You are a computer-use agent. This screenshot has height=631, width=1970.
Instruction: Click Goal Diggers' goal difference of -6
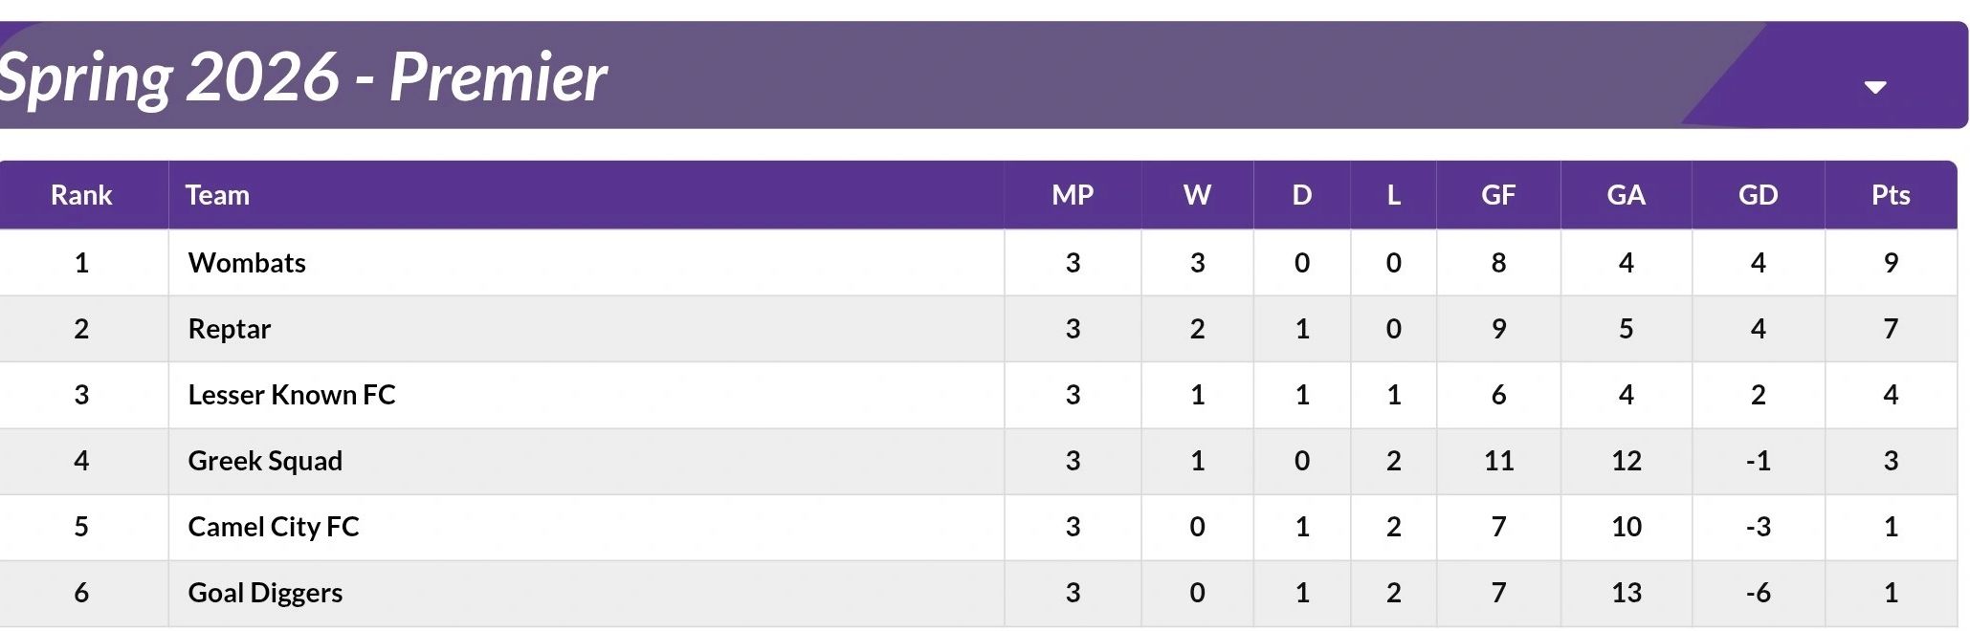click(1758, 593)
